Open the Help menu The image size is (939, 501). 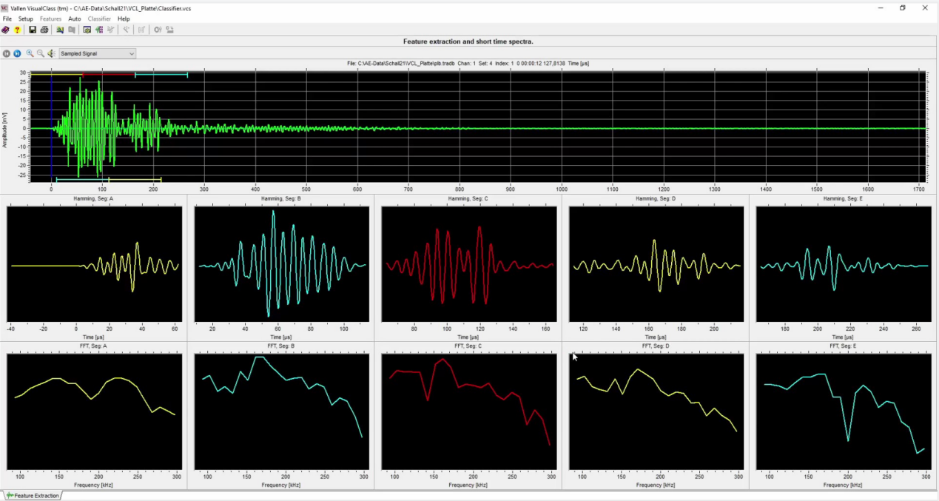pos(124,19)
